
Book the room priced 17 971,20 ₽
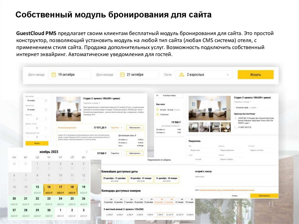point(135,127)
